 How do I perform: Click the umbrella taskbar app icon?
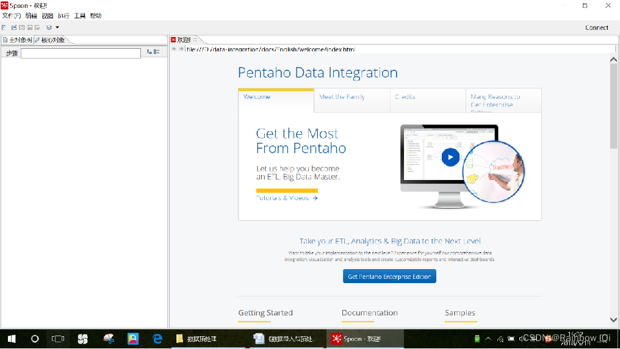click(109, 339)
